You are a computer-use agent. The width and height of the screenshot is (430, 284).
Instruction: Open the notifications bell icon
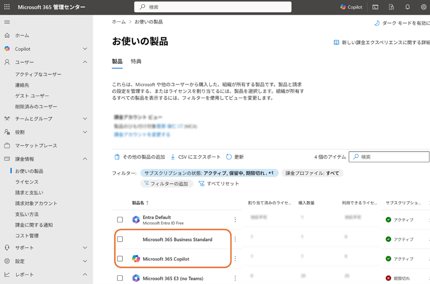(408, 7)
